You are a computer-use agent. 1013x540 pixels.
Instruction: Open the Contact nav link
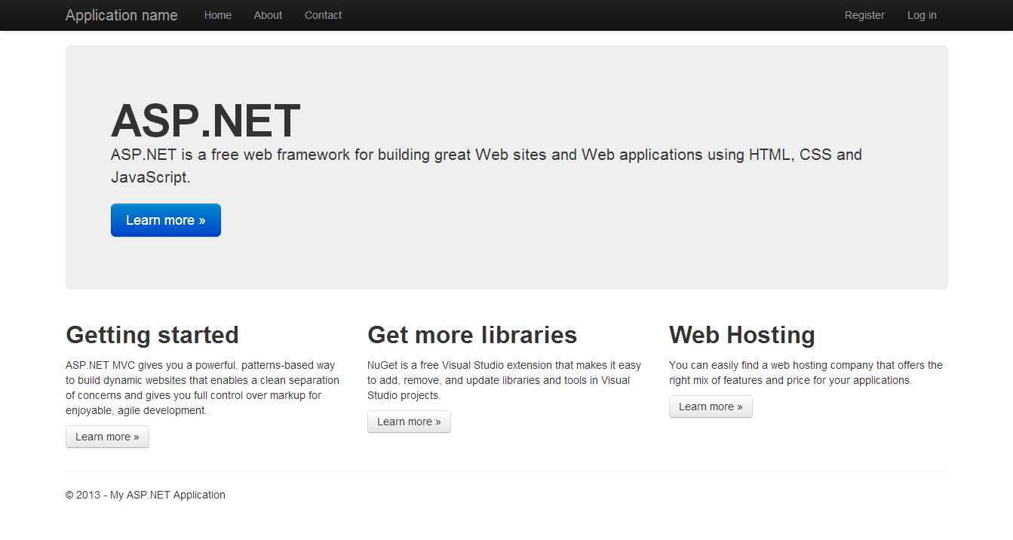pyautogui.click(x=323, y=15)
